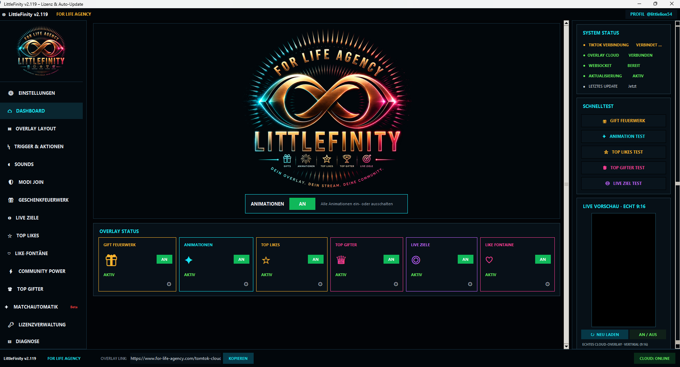Run the Top Likes Test

pos(624,152)
